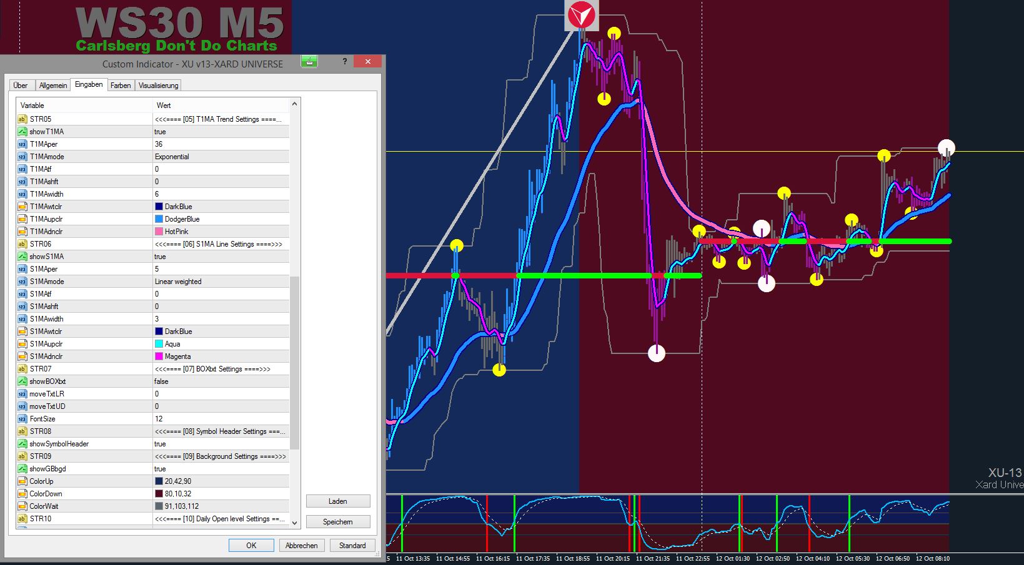Click the S1MAdnclr Magenta color swatch
The height and width of the screenshot is (565, 1024).
[x=159, y=356]
